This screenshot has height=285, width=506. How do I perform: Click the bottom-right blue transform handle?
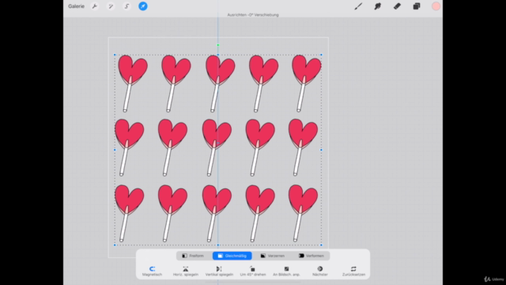coord(321,245)
